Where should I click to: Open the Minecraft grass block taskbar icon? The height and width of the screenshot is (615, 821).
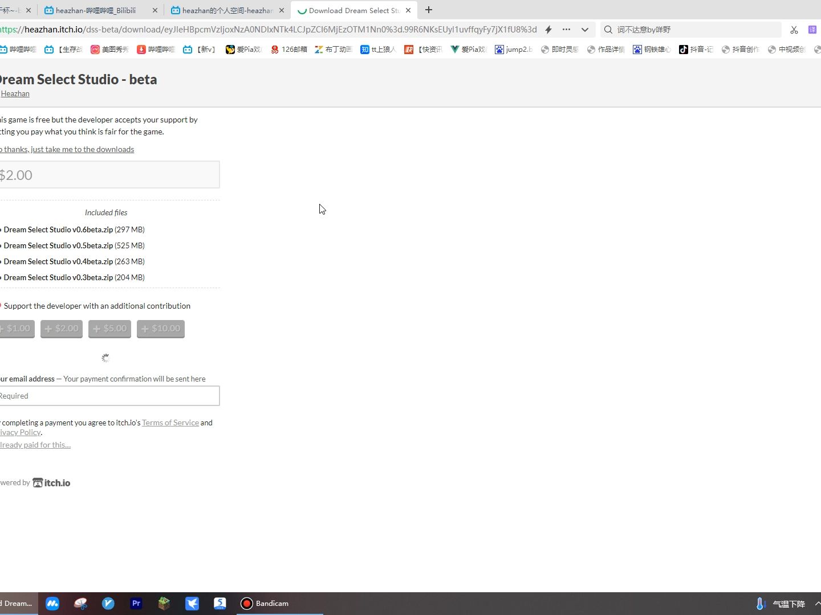pos(164,604)
